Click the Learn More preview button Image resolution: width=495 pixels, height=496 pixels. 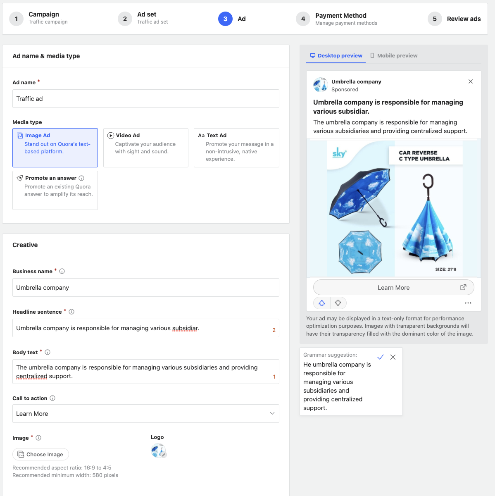point(394,288)
